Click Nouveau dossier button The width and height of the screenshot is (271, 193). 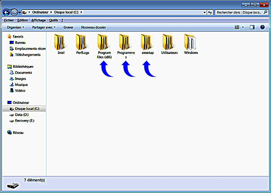pyautogui.click(x=94, y=27)
